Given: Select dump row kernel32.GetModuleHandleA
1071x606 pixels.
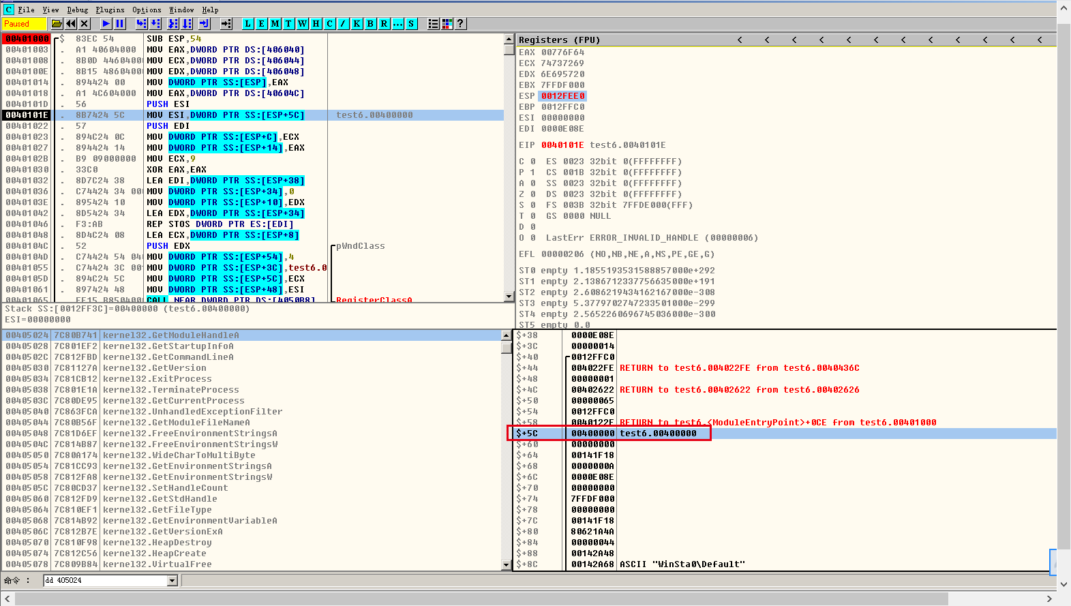Looking at the screenshot, I should (x=252, y=335).
